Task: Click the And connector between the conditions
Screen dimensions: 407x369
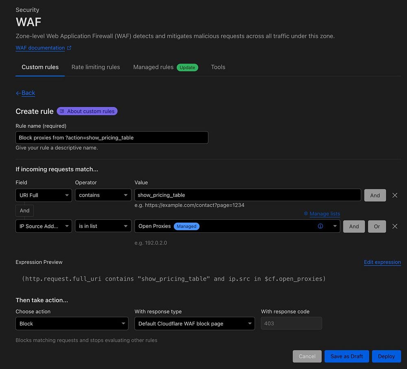Action: (25, 211)
